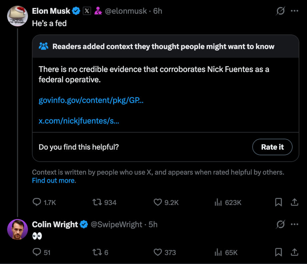Viewport: 307px width, 264px height.
Task: Reply to Colin Wright's post
Action: (37, 252)
